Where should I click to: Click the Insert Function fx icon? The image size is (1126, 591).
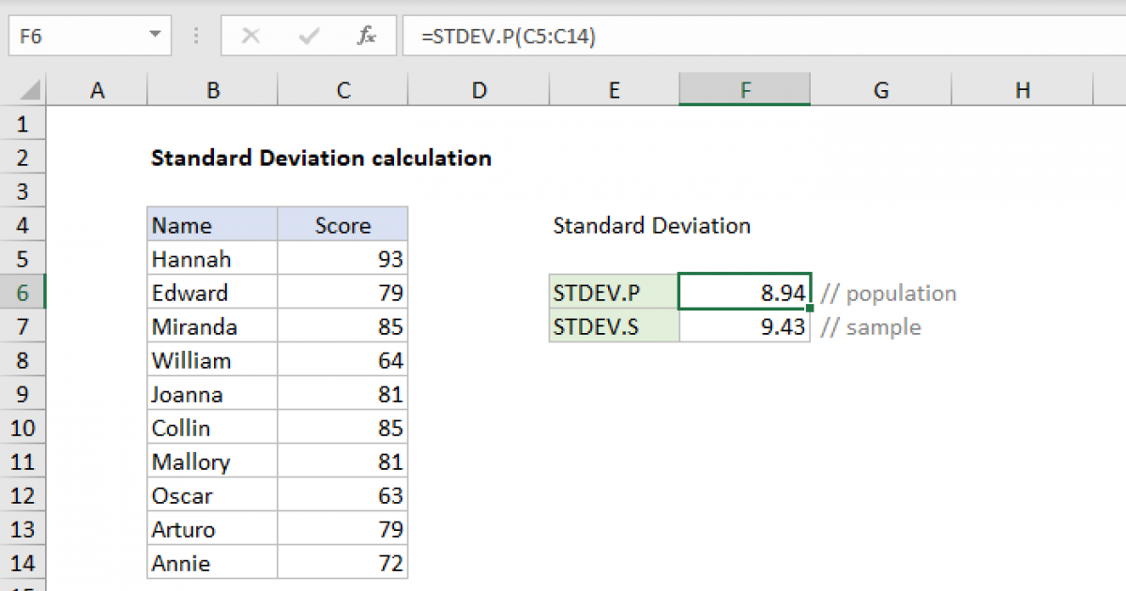click(366, 37)
